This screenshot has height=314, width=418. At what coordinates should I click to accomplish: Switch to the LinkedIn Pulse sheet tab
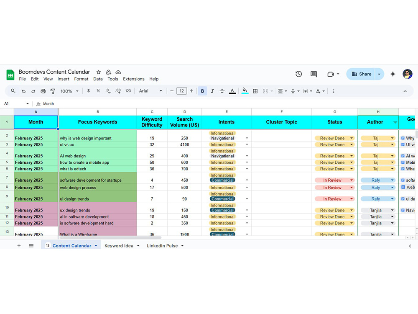pyautogui.click(x=162, y=246)
